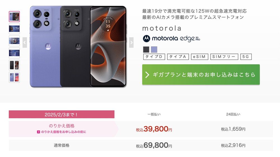Screen dimensions: 280x157
Task: Click the Motorola logo beside edge 50 pro
Action: coord(146,38)
